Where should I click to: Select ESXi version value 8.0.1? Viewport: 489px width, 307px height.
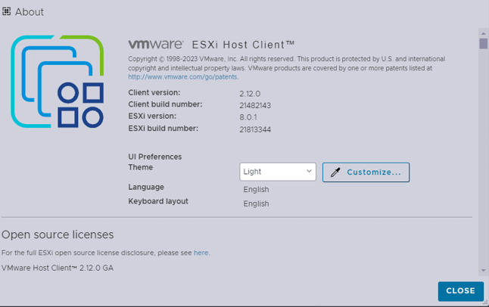point(248,117)
